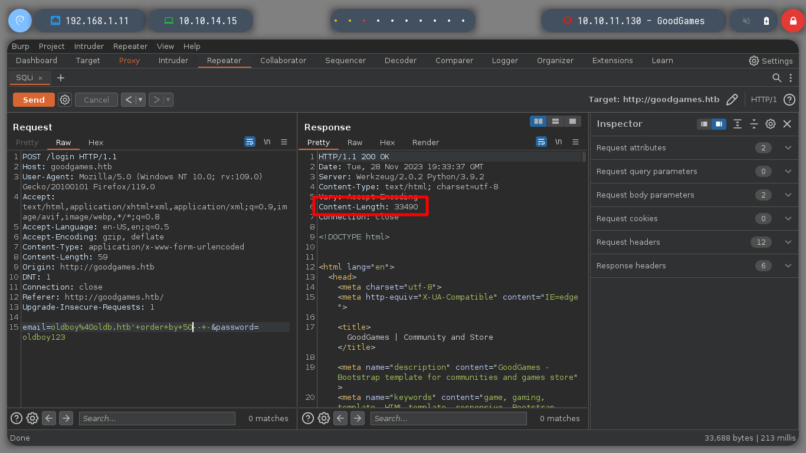Click the Cancel button
The image size is (806, 453).
[x=96, y=100]
